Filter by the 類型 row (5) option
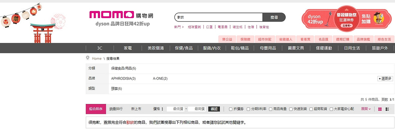 (117, 89)
